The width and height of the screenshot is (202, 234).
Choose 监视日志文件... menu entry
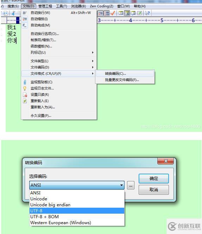59,88
